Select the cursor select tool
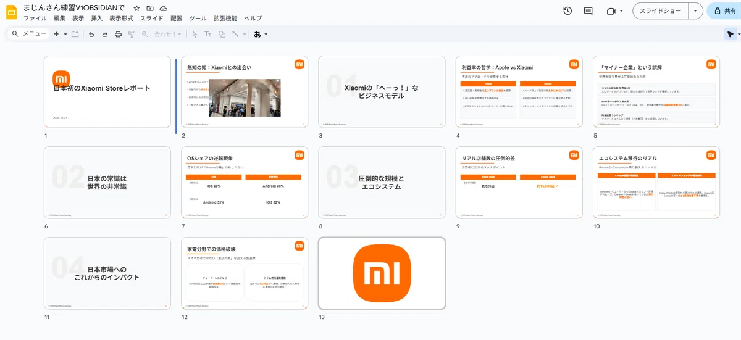 coord(195,34)
